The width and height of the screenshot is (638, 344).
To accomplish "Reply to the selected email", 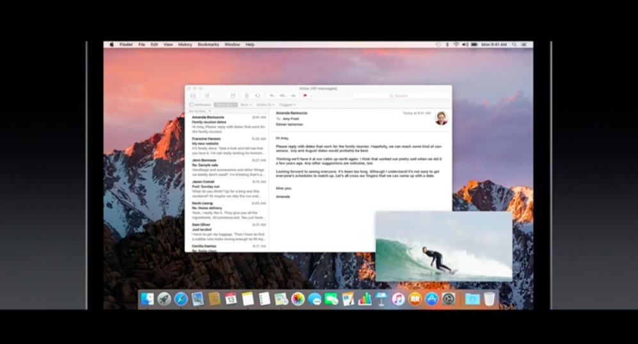I will (272, 96).
